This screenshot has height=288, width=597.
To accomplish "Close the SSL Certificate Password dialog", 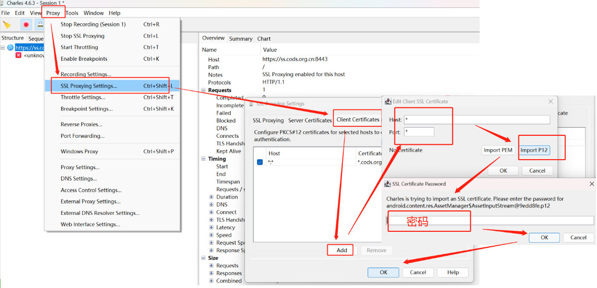I will [x=592, y=184].
